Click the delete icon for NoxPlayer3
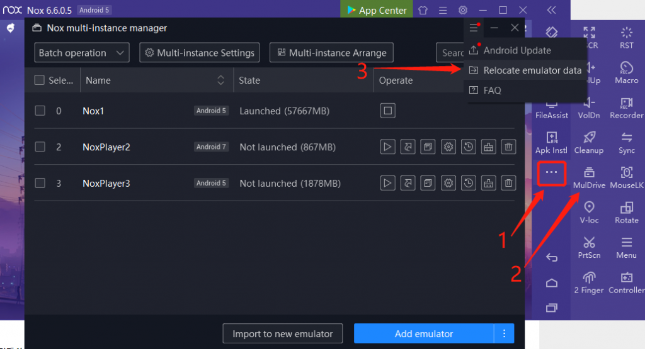This screenshot has width=645, height=349. point(508,184)
